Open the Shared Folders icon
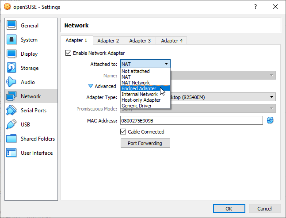 (x=12, y=139)
